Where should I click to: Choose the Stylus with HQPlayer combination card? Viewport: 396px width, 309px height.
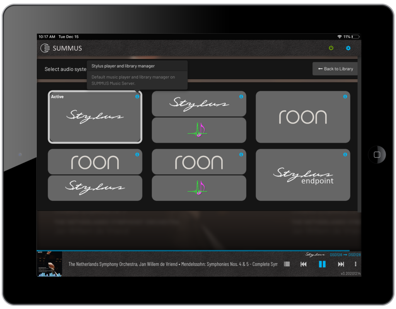click(199, 117)
